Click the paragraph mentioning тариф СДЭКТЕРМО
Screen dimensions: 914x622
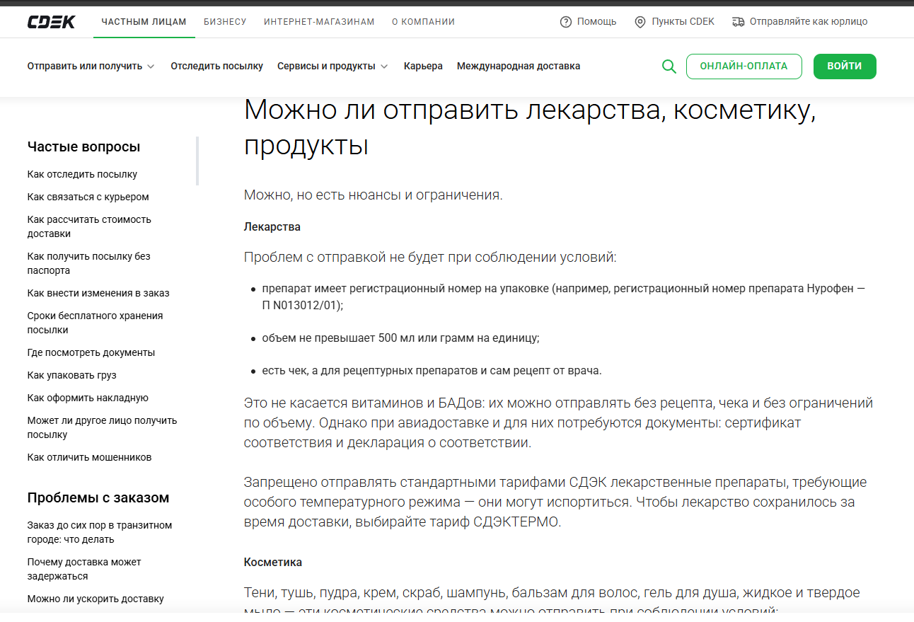click(x=555, y=502)
